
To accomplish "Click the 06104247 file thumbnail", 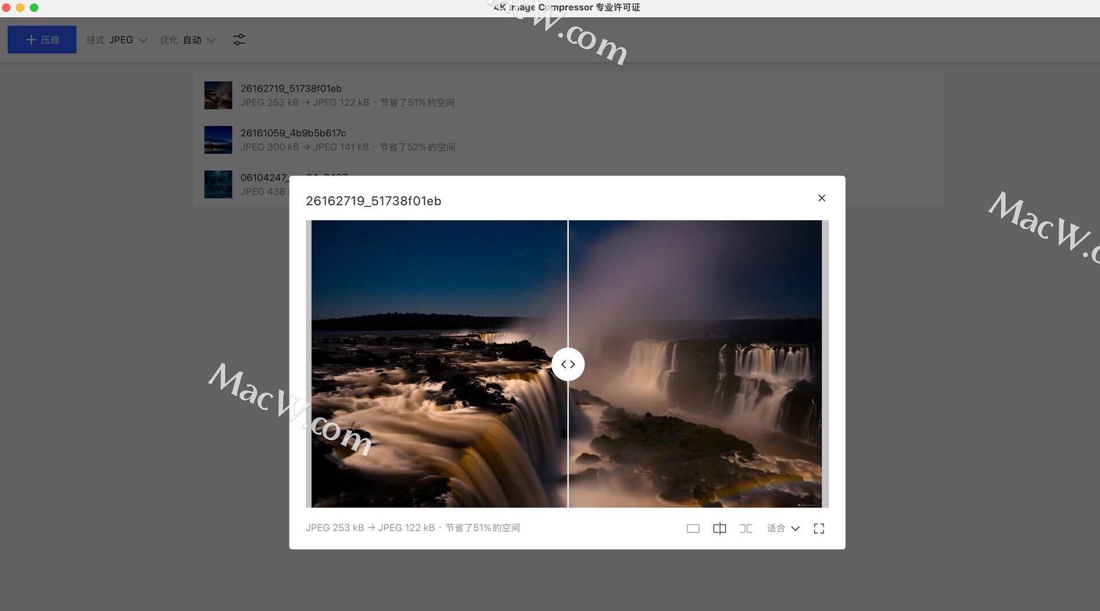I will (218, 184).
